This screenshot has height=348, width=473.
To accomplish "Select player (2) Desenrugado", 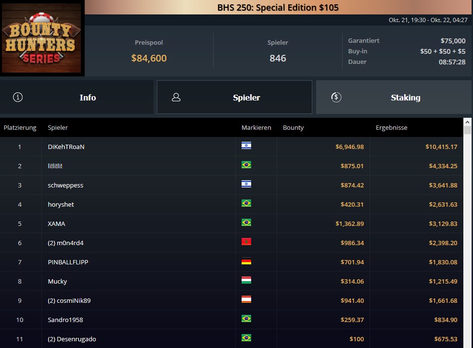I will click(72, 339).
